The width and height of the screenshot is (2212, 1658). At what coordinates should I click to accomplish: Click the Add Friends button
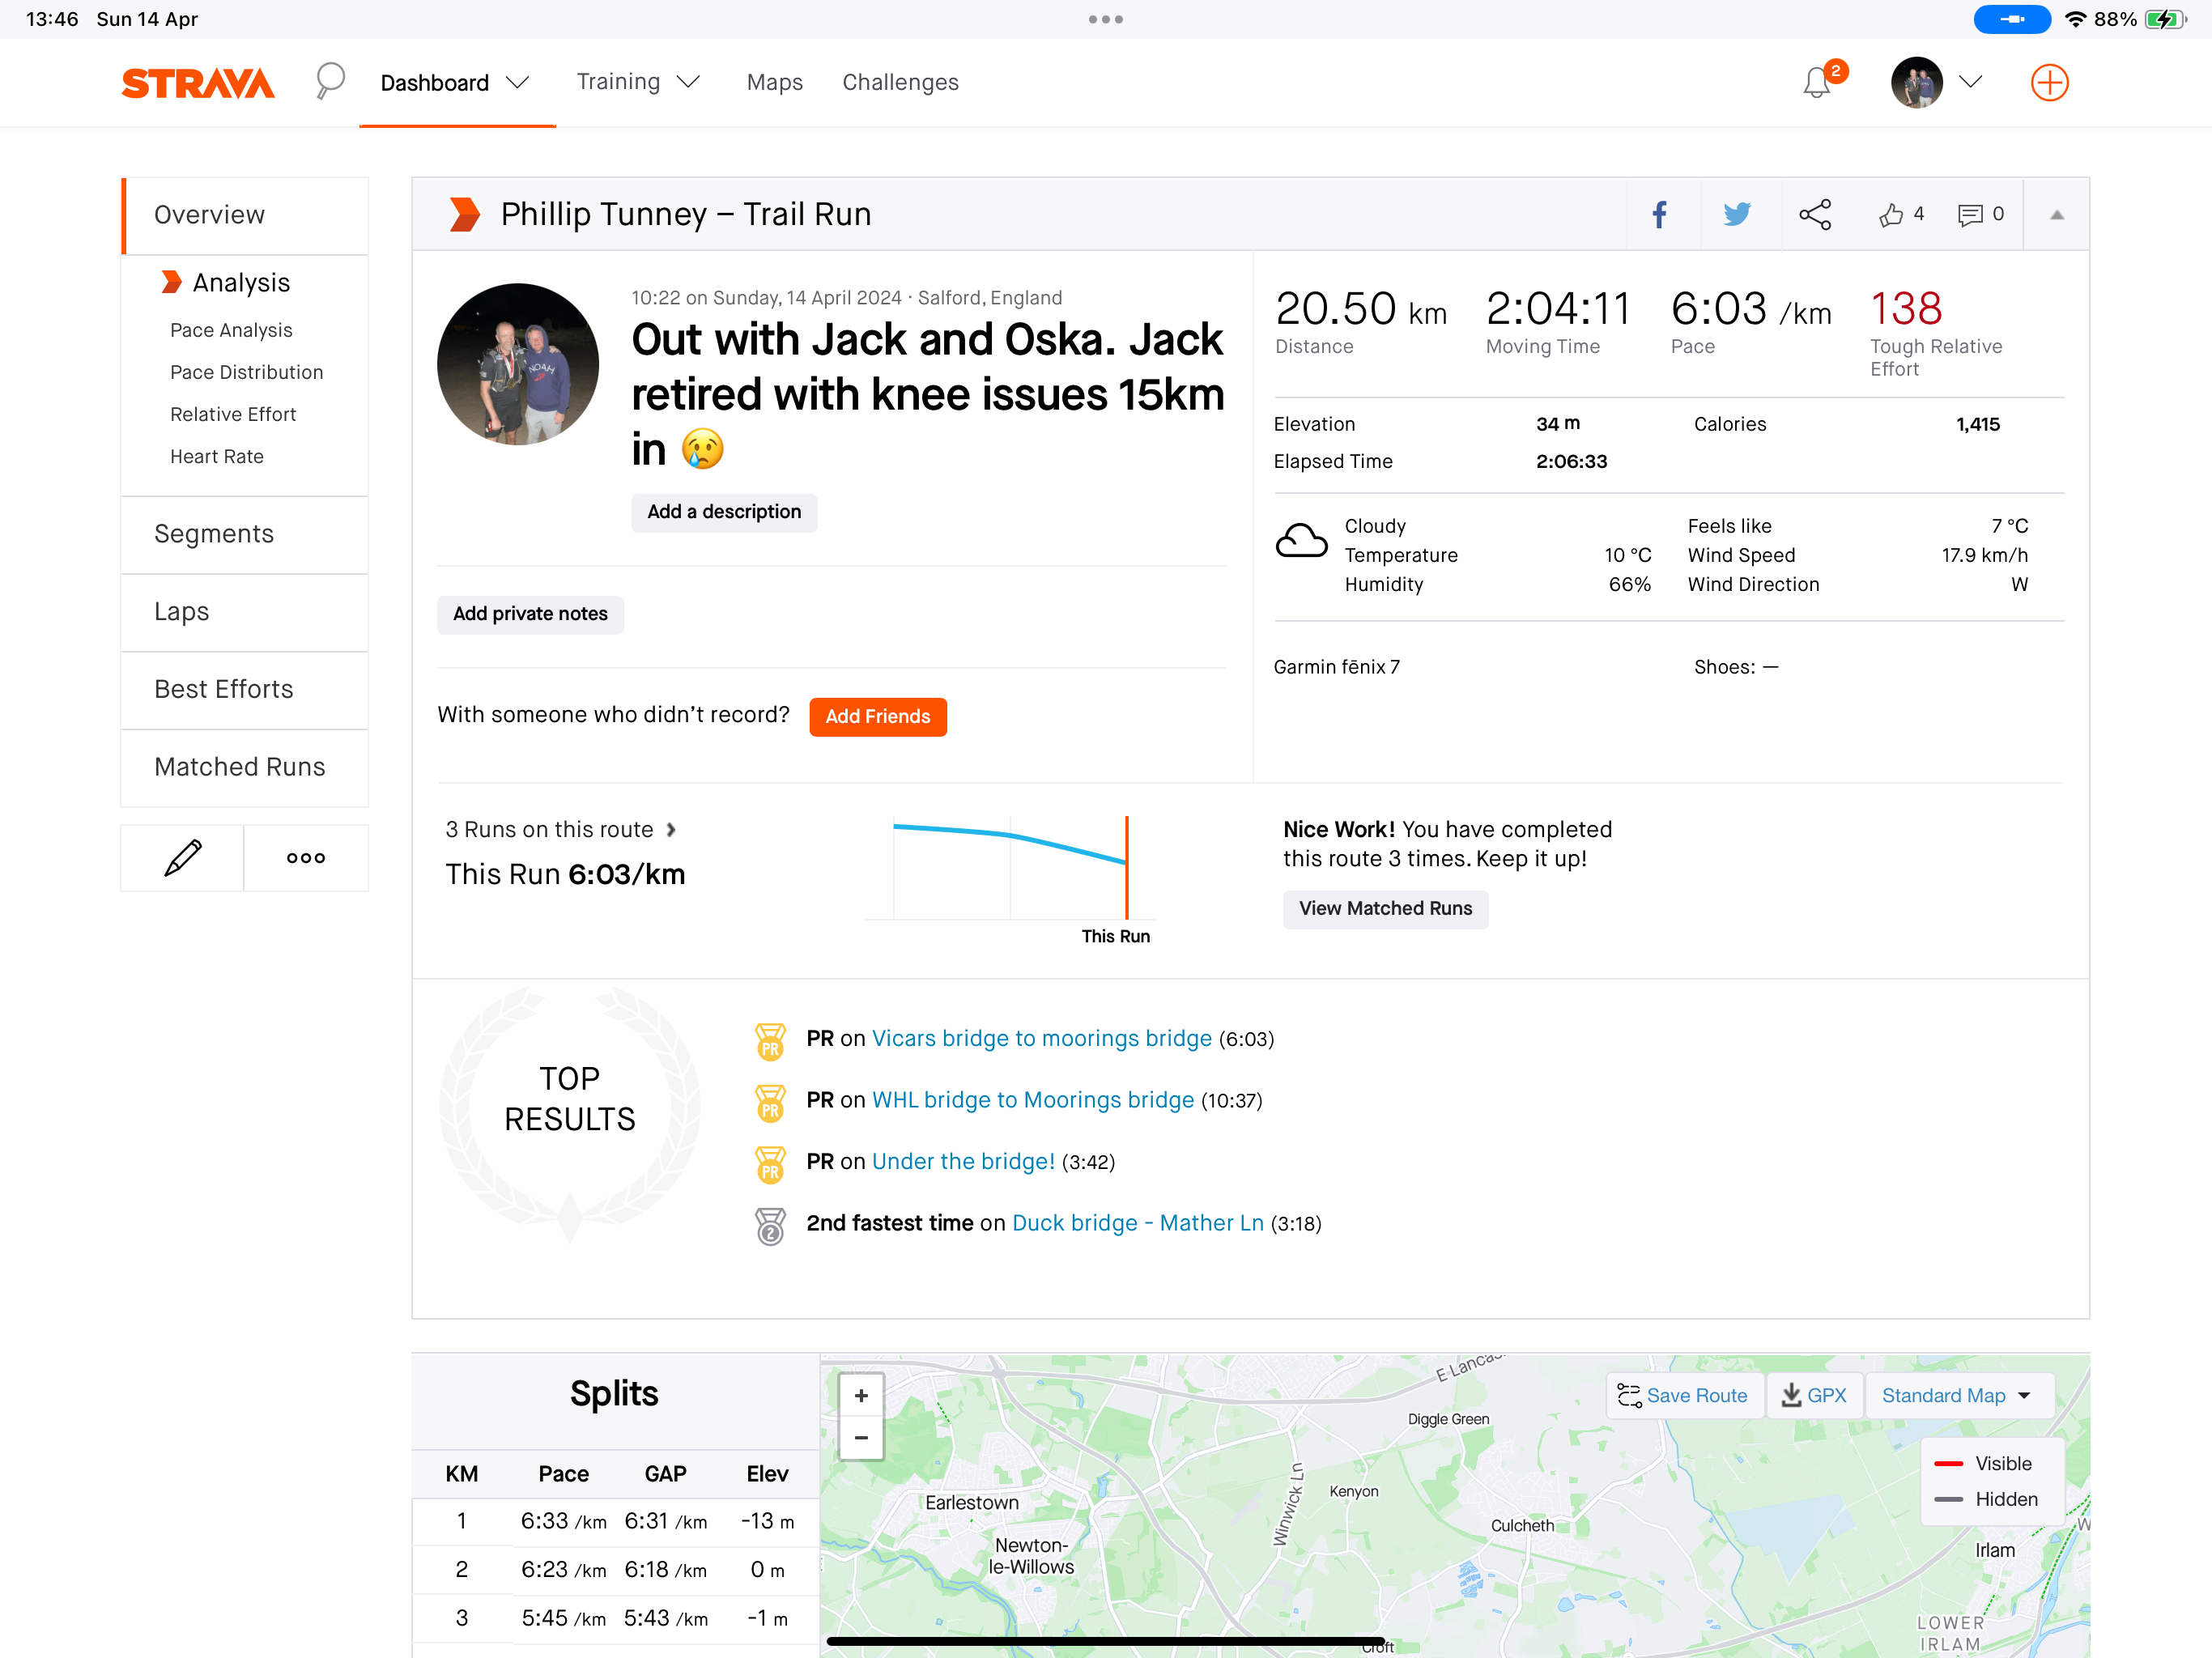(877, 717)
